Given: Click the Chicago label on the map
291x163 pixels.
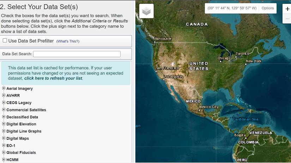Looking at the screenshot, I should pos(224,58).
